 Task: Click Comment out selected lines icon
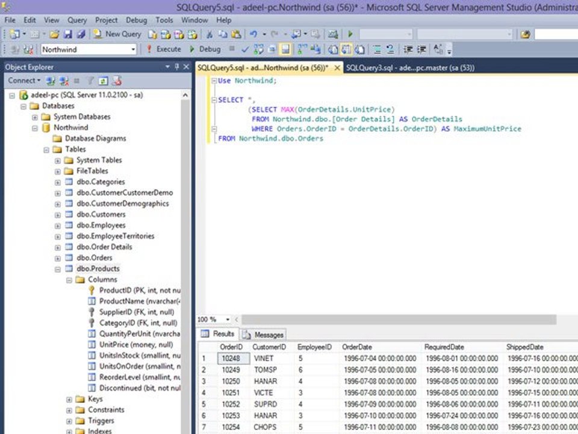pyautogui.click(x=377, y=49)
